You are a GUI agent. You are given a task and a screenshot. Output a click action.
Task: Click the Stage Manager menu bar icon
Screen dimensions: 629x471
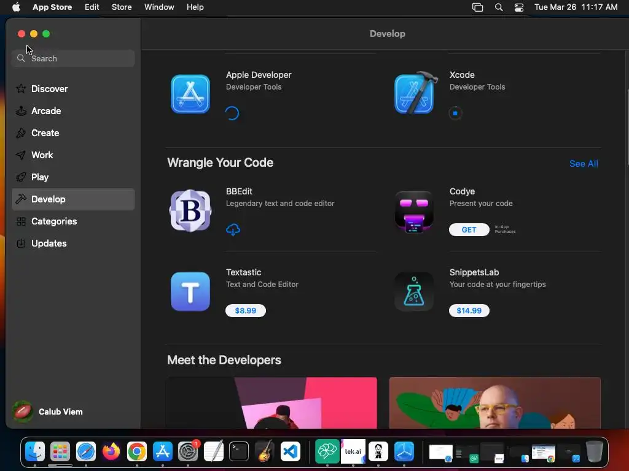(x=477, y=7)
